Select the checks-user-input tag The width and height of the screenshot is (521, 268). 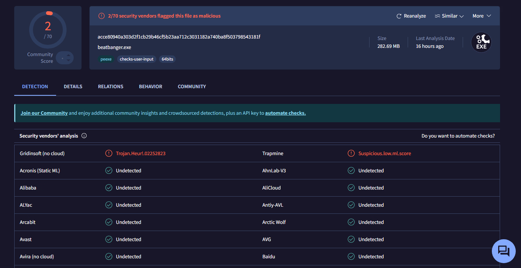137,59
